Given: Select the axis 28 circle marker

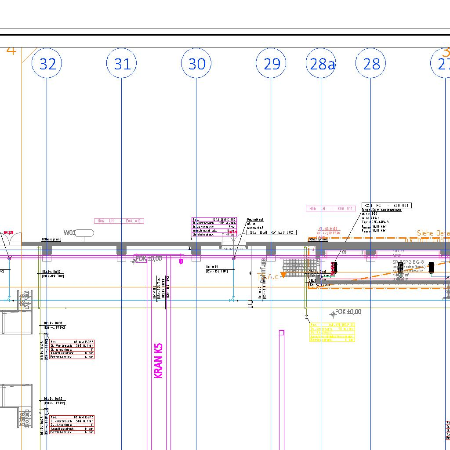Looking at the screenshot, I should (x=371, y=64).
